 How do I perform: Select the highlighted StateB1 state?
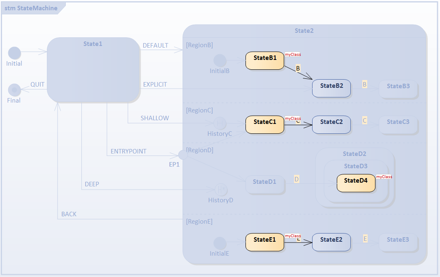265,60
